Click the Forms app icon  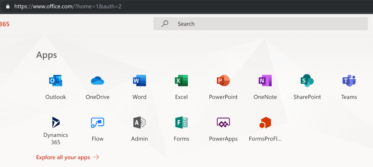point(181,123)
